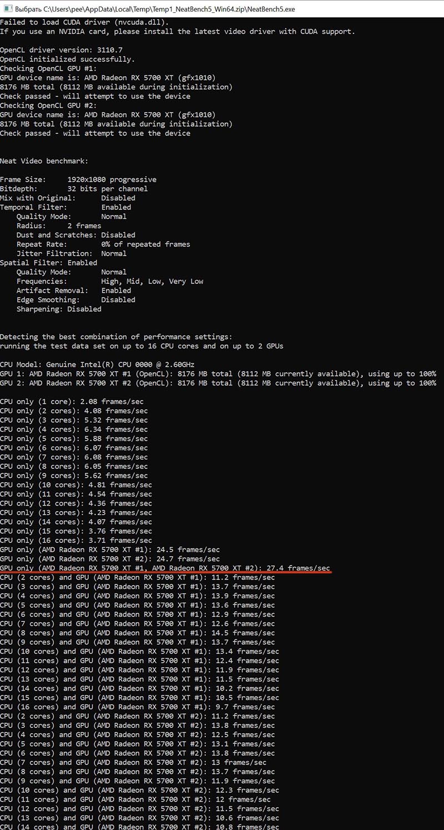Viewport: 444px width, 830px height.
Task: Click the line advising to install the latest NVIDIA video driver
Action: coord(178,32)
